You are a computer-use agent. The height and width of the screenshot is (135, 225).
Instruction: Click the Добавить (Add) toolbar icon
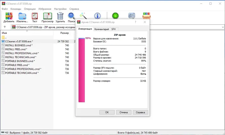(x=9, y=16)
